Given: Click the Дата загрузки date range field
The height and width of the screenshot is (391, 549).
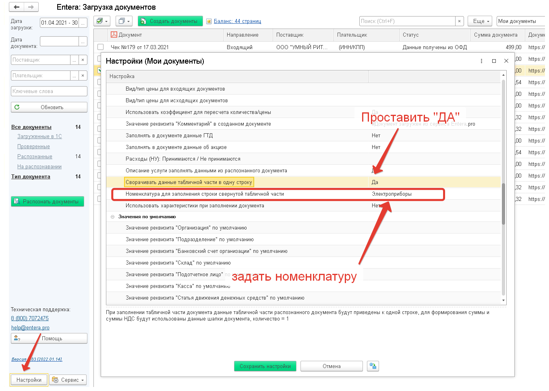Looking at the screenshot, I should click(x=59, y=23).
